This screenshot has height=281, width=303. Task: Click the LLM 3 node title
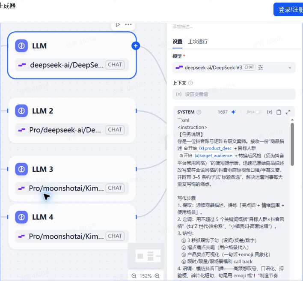(42, 169)
